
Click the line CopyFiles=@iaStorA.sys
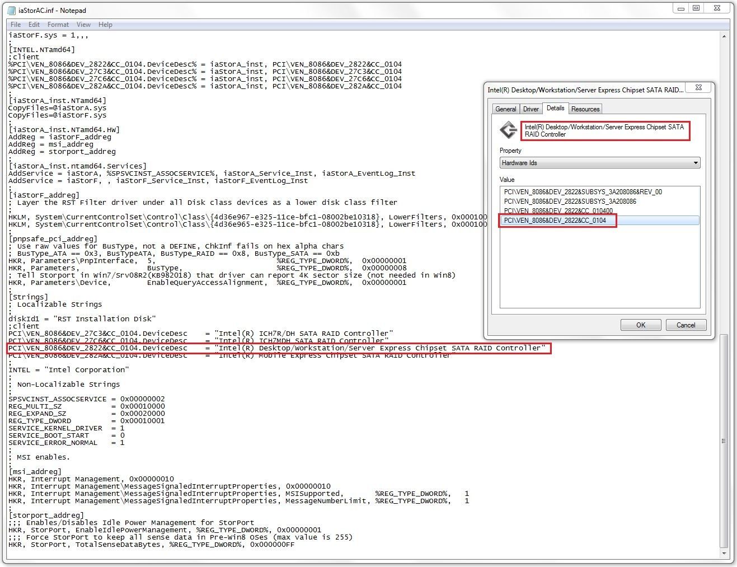tap(57, 108)
